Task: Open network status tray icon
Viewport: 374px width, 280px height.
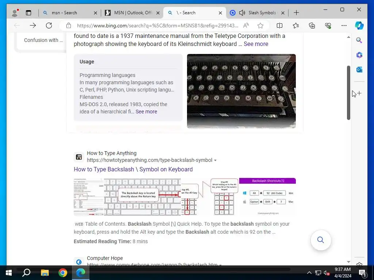Action: [x=318, y=273]
